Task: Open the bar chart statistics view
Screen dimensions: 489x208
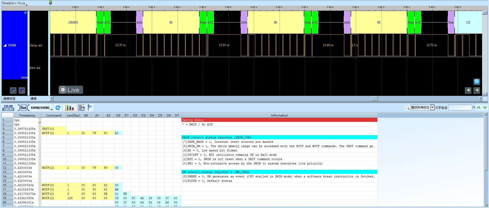Action: tap(69, 108)
